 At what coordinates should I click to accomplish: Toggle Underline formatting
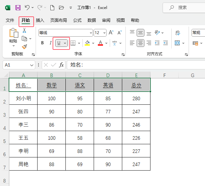click(59, 43)
